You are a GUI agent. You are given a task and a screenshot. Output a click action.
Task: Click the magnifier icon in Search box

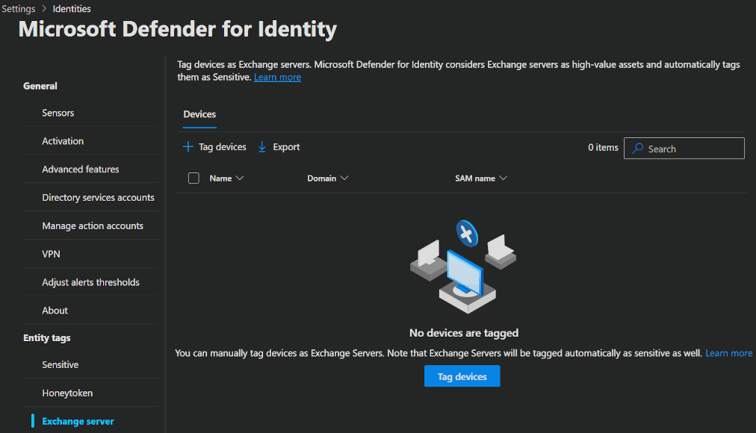(x=637, y=149)
